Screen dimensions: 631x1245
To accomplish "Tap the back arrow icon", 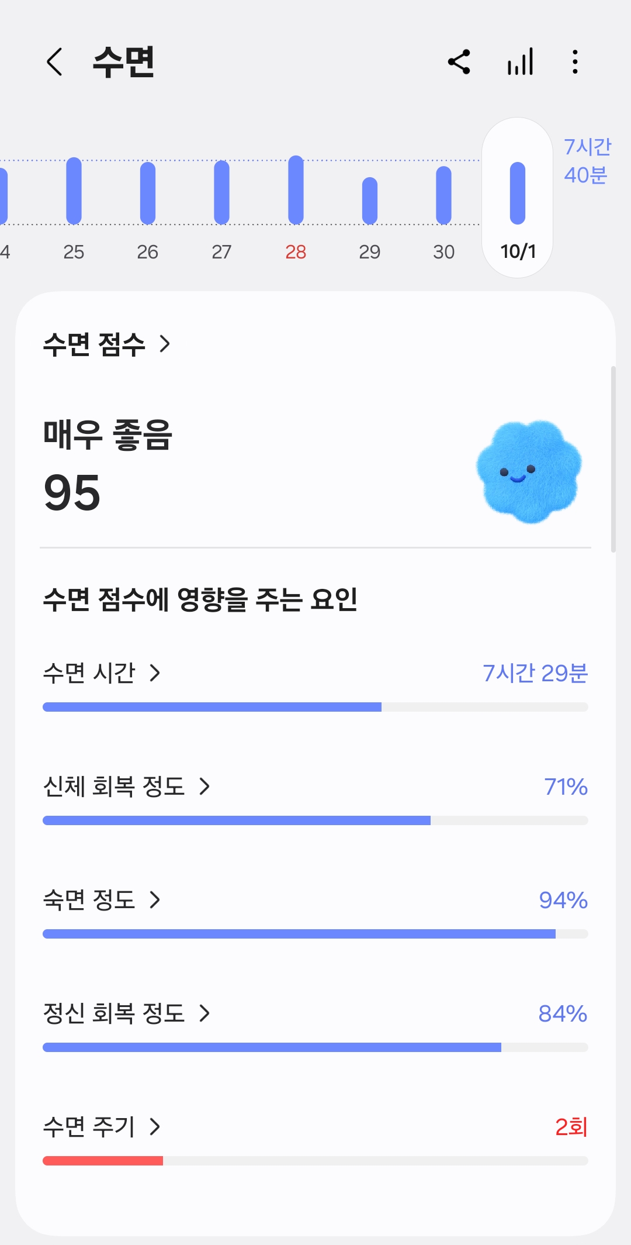I will (x=54, y=62).
